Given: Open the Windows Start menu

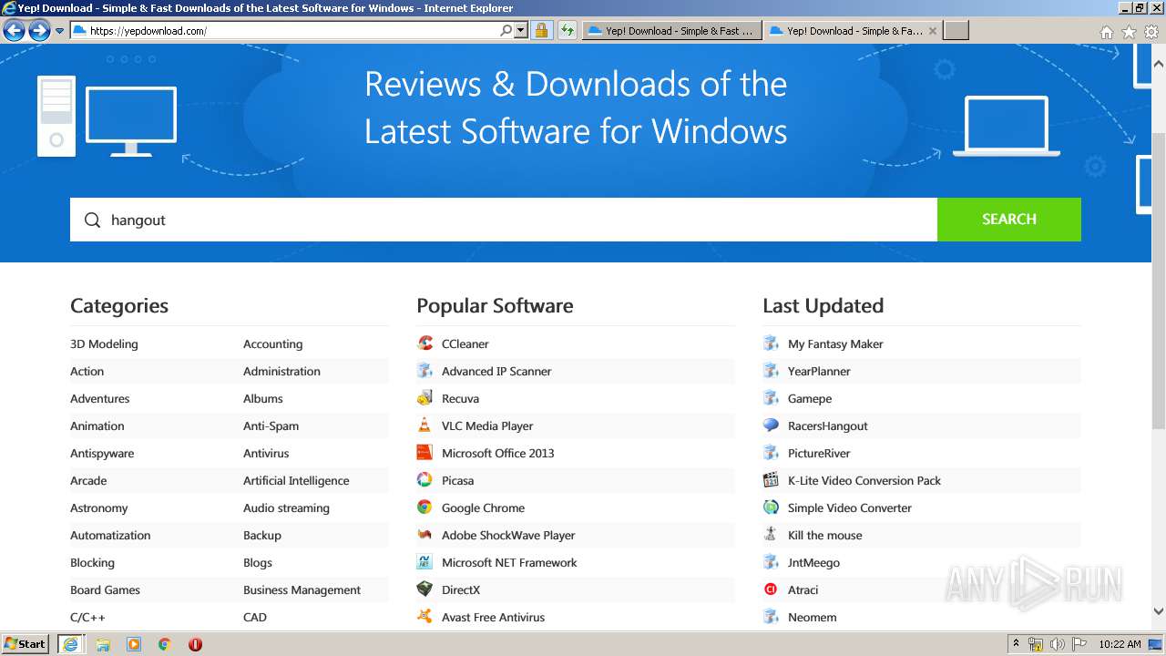Looking at the screenshot, I should 26,643.
